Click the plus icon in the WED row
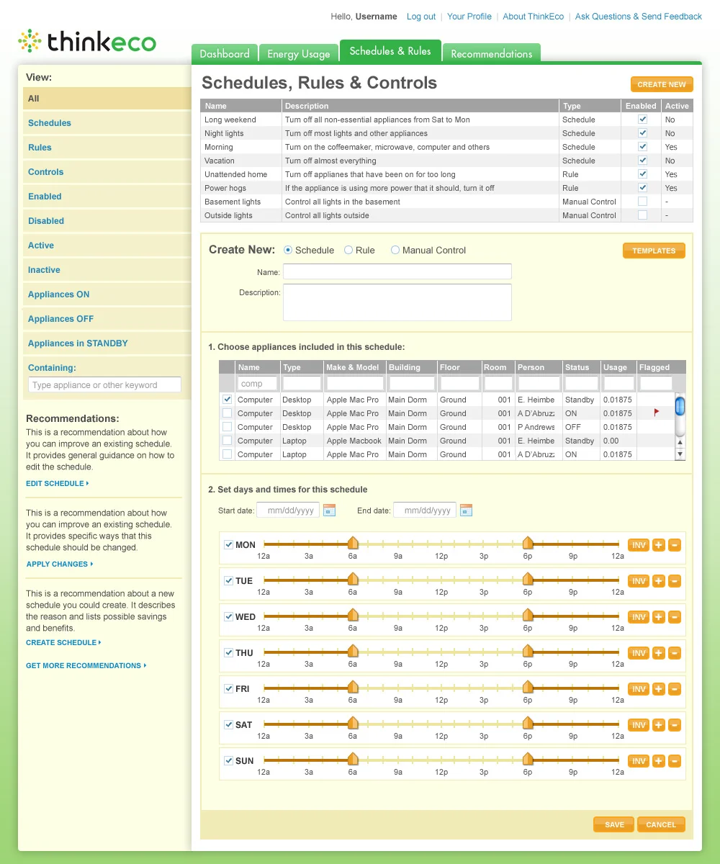The image size is (720, 864). [x=658, y=617]
